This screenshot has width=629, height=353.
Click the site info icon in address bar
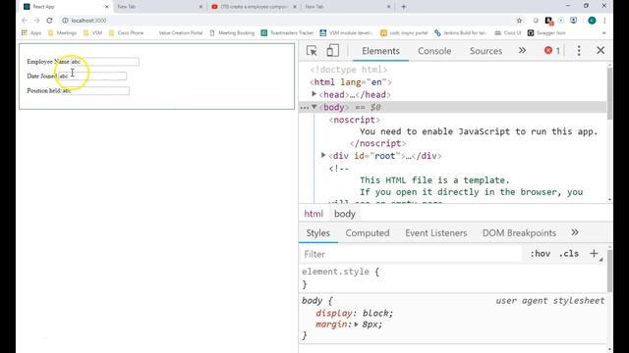[x=65, y=21]
